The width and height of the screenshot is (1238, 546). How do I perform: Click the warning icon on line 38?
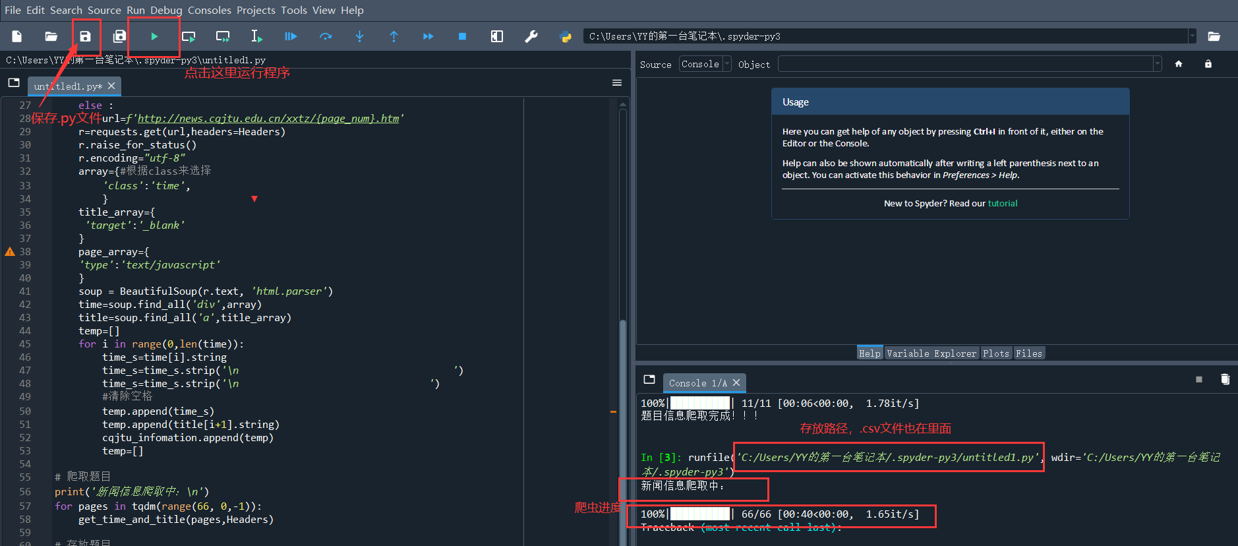10,251
